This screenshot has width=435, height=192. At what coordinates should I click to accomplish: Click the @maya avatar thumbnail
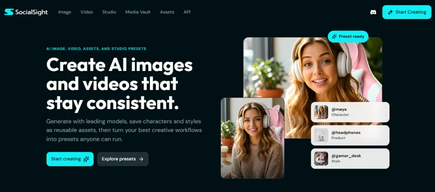click(x=321, y=112)
